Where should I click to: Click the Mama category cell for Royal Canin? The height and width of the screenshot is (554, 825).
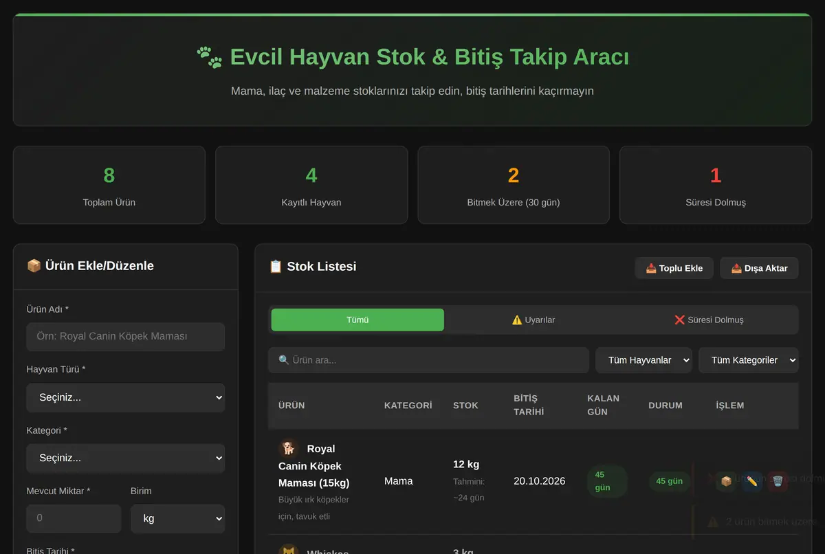click(399, 481)
